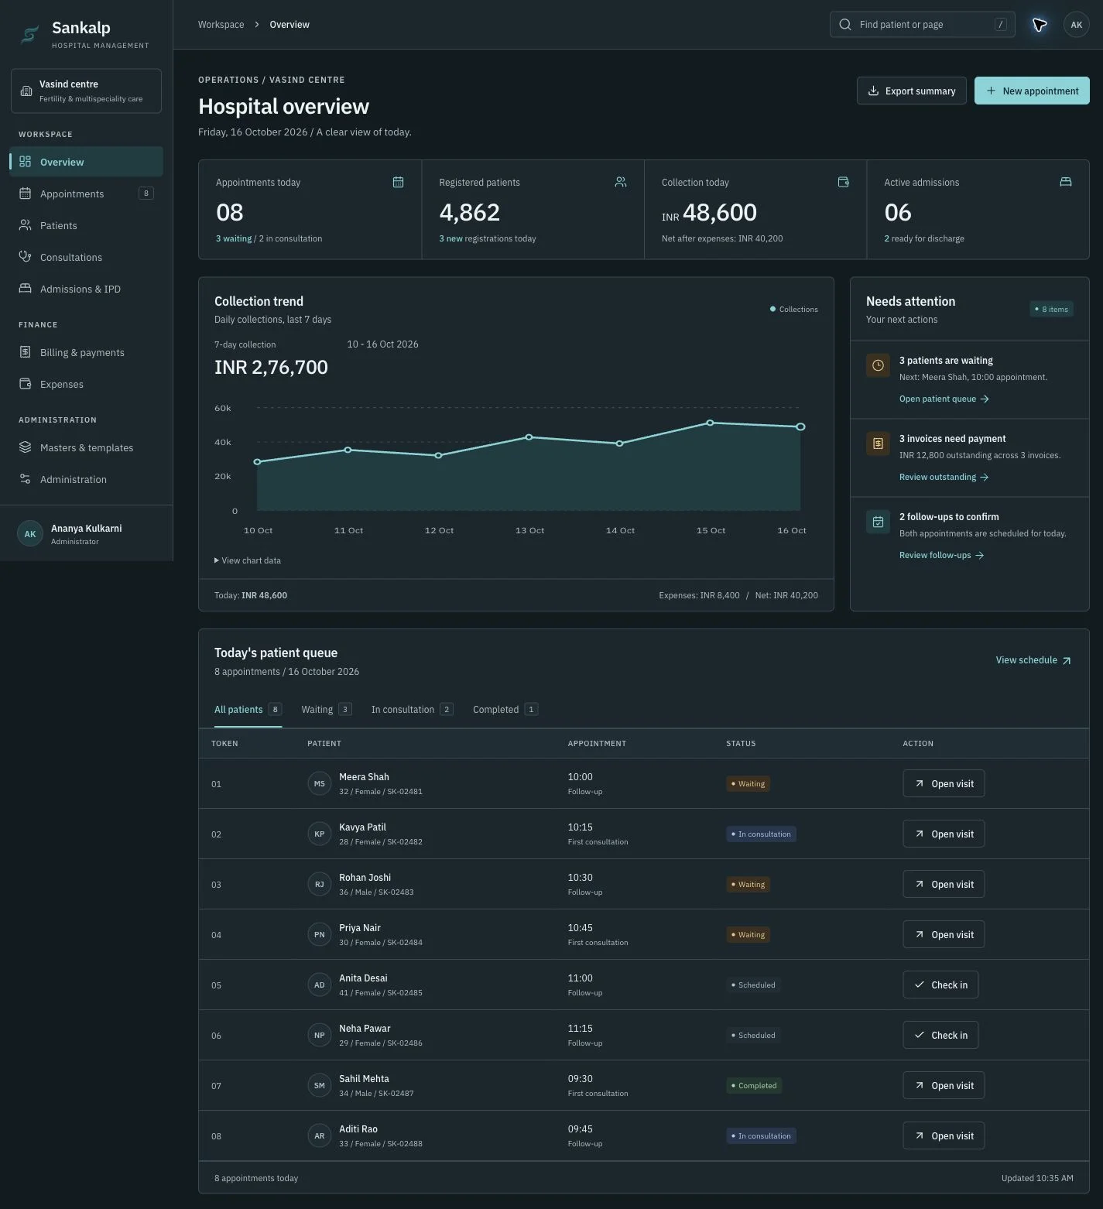Screen dimensions: 1103x1209
Task: Click the calendar icon on Appointments today card
Action: (398, 182)
